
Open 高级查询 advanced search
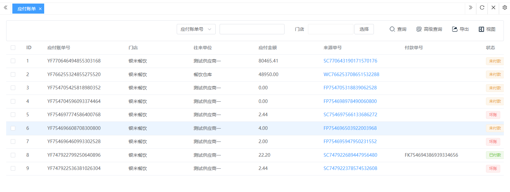coord(429,29)
